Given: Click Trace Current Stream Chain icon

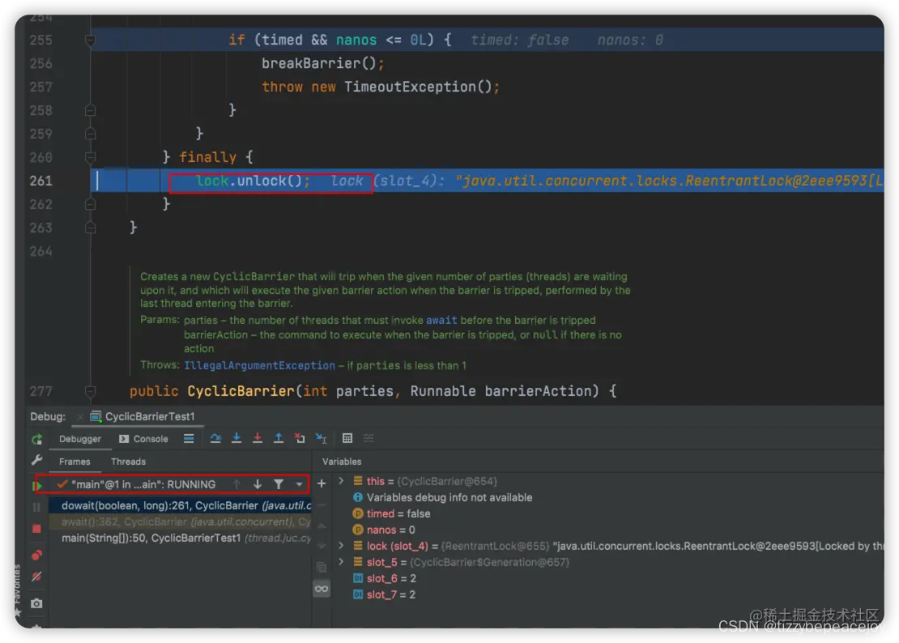Looking at the screenshot, I should pos(369,438).
